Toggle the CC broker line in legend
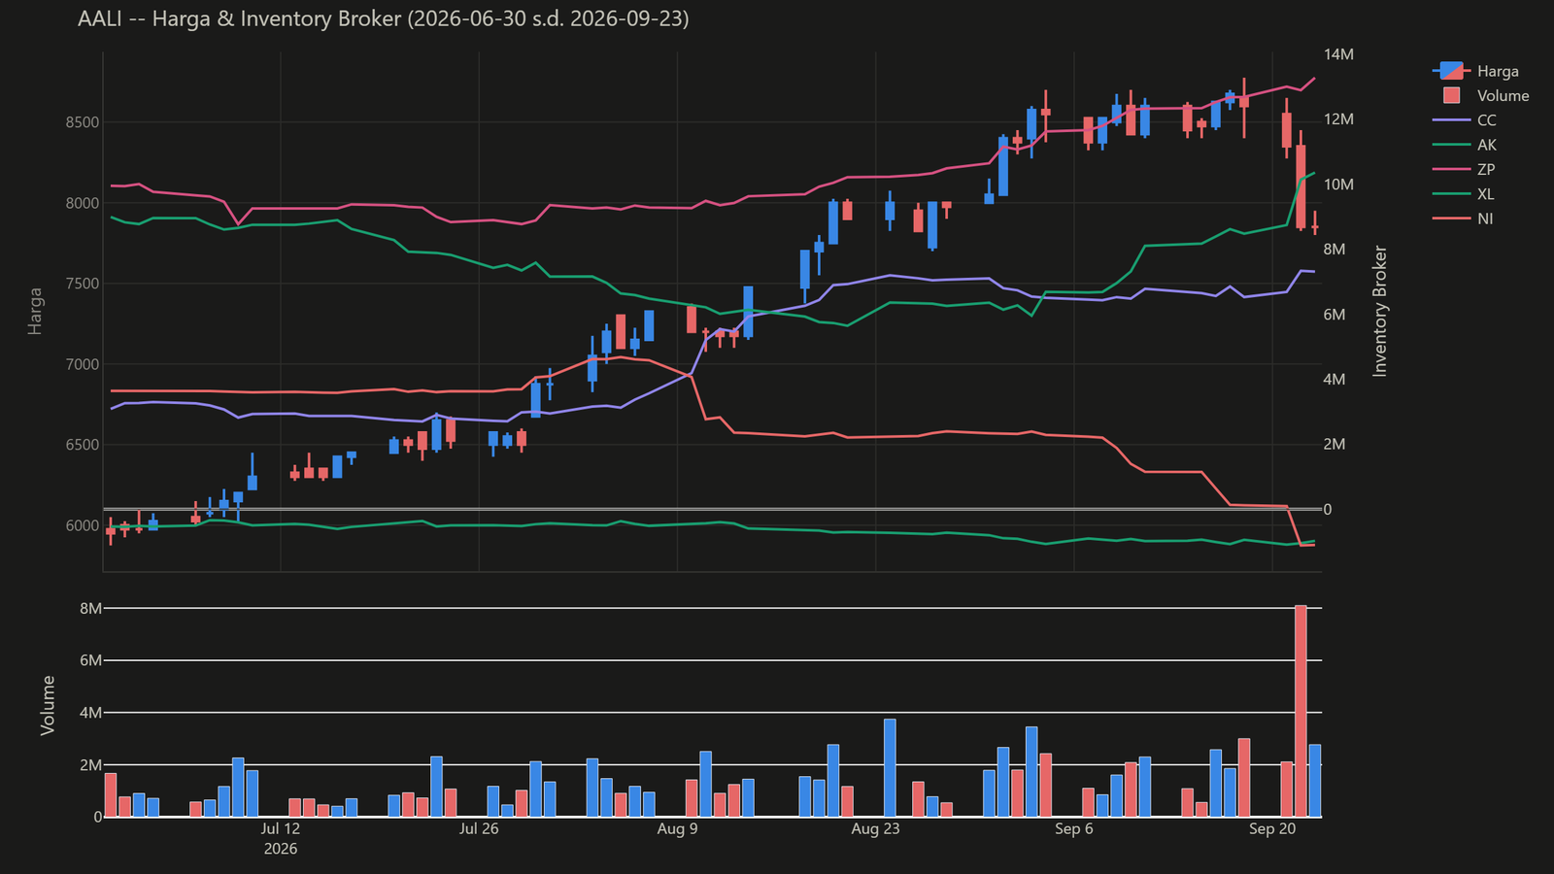1554x874 pixels. tap(1465, 120)
